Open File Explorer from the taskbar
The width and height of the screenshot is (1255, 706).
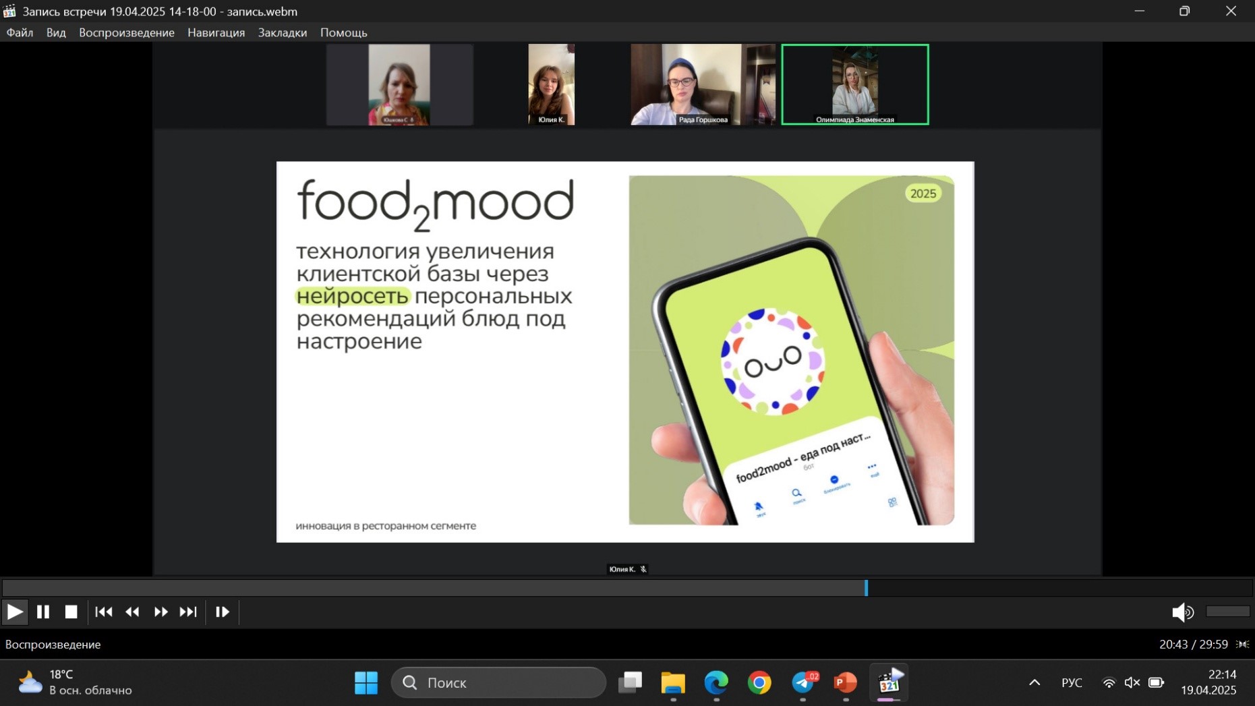[x=673, y=683]
